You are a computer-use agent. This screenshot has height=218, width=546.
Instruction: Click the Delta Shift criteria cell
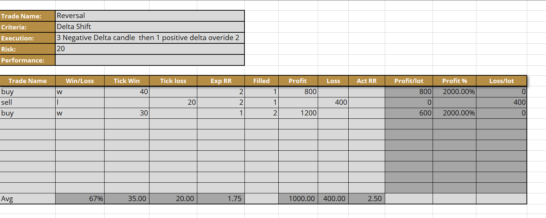point(149,27)
